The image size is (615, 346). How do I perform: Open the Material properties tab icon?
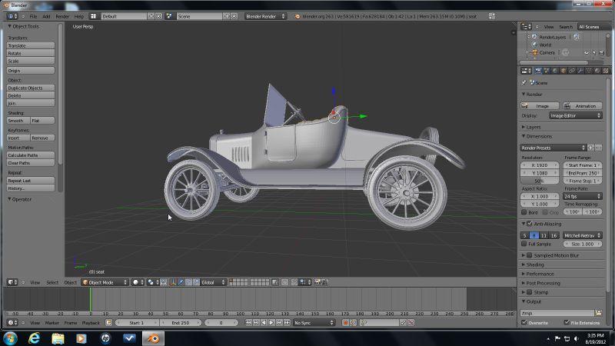tap(597, 71)
